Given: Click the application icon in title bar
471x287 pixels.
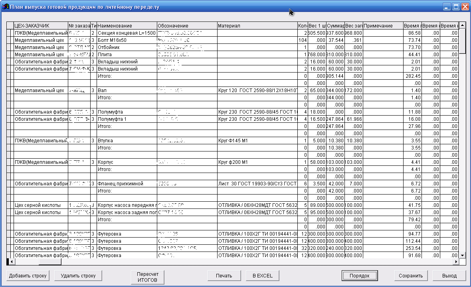Looking at the screenshot, I should (6, 7).
